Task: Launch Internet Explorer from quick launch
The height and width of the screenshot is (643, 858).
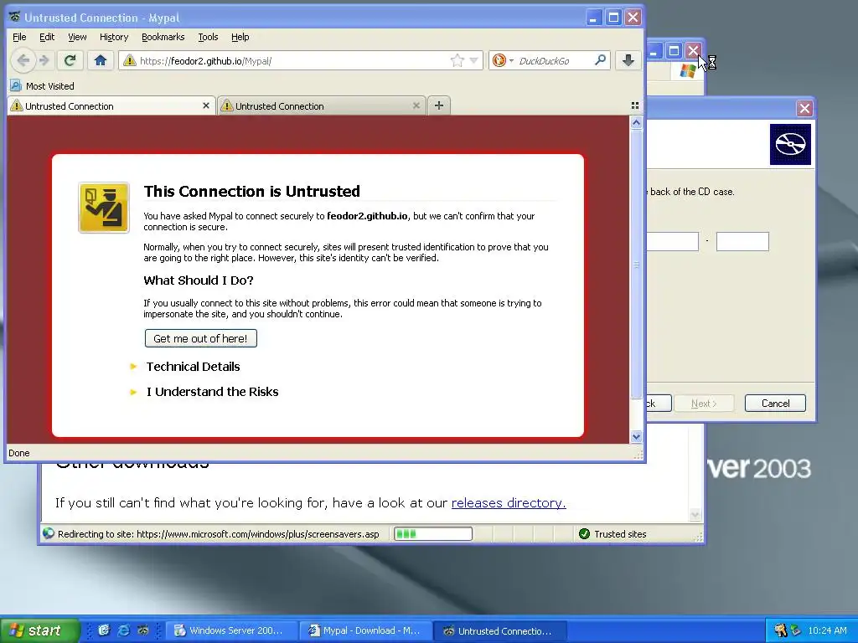Action: click(x=124, y=630)
